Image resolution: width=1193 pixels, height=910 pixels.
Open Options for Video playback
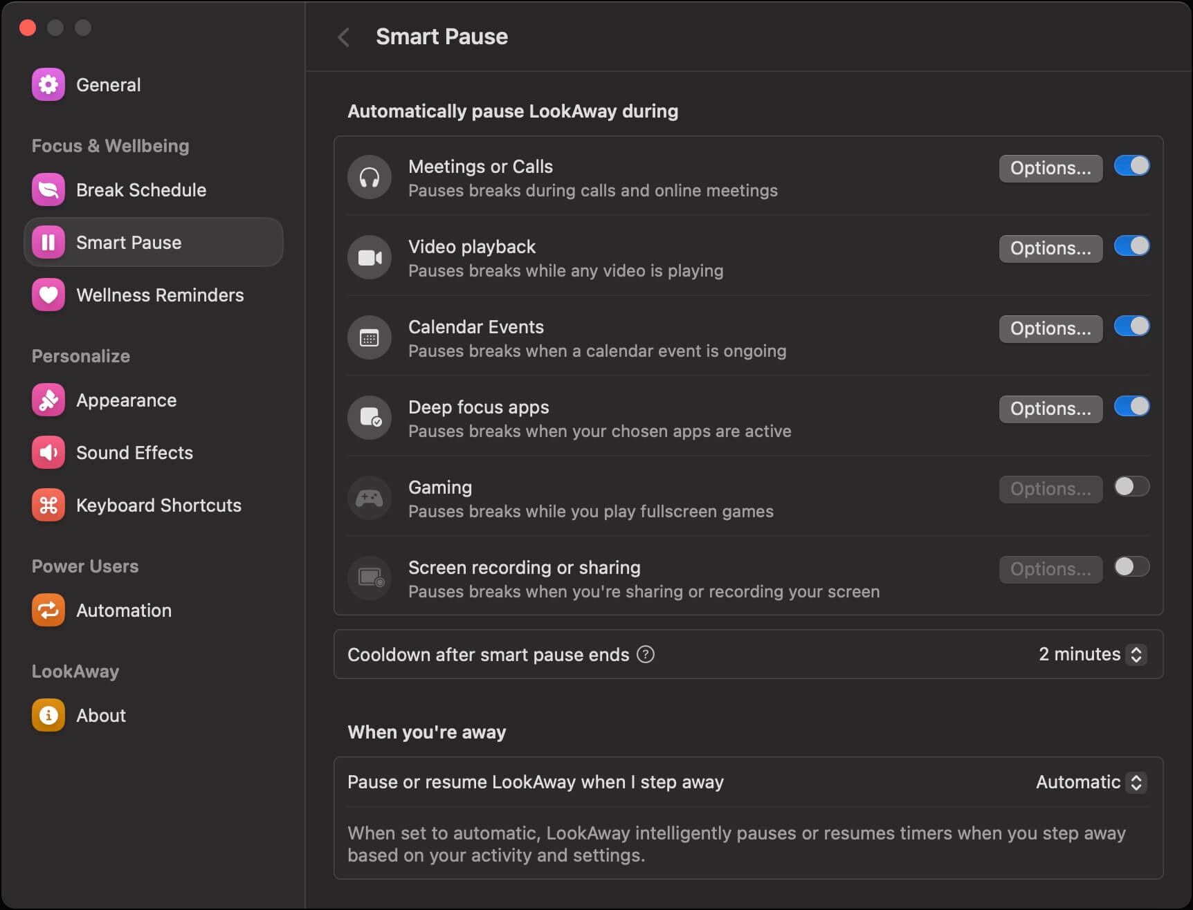[x=1050, y=248]
